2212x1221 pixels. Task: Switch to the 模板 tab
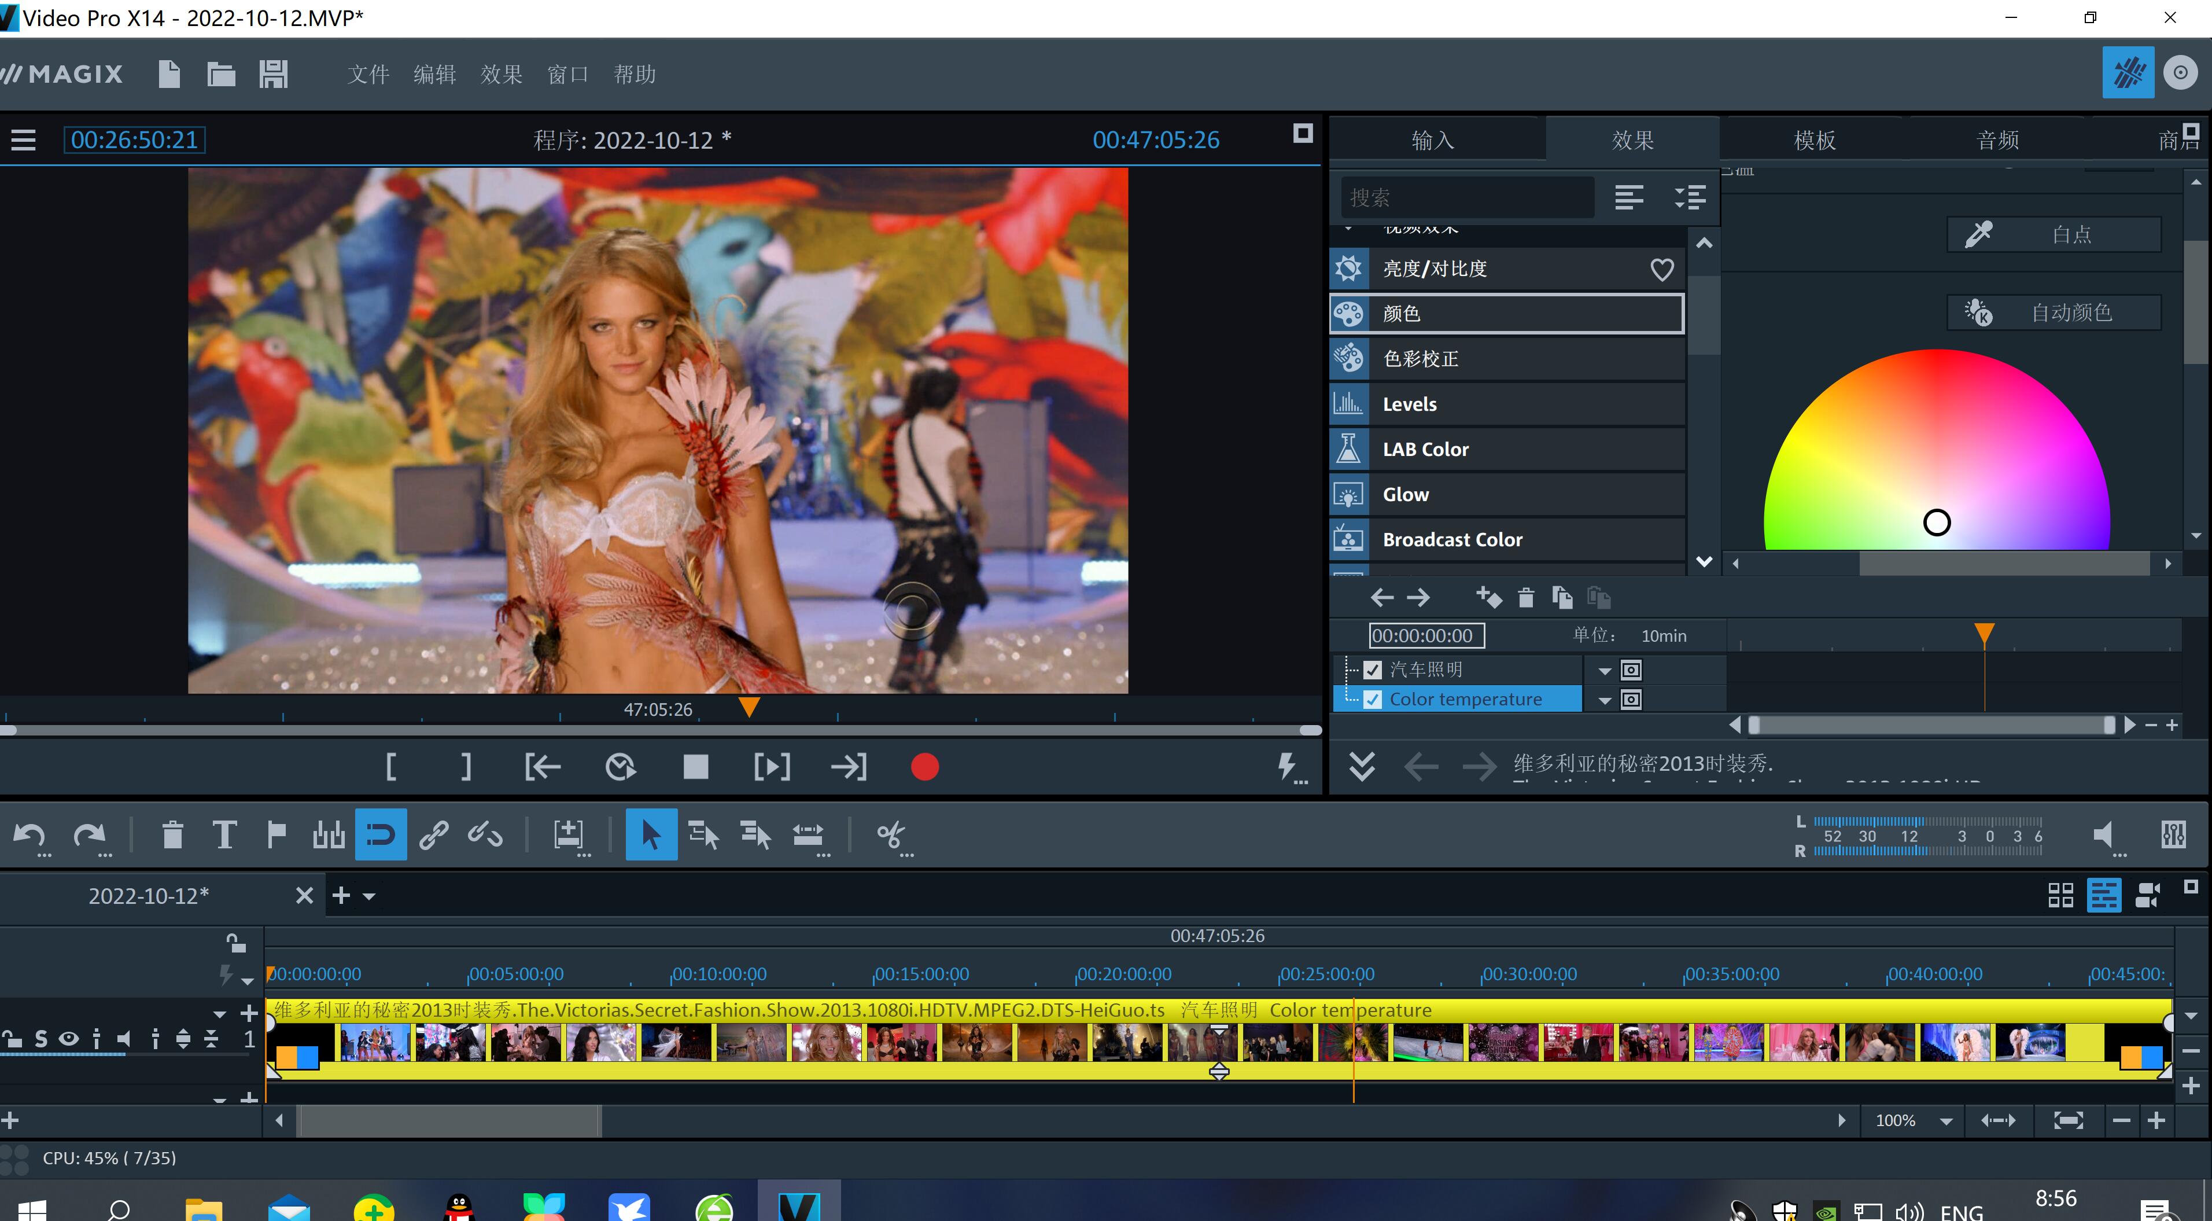click(x=1815, y=140)
